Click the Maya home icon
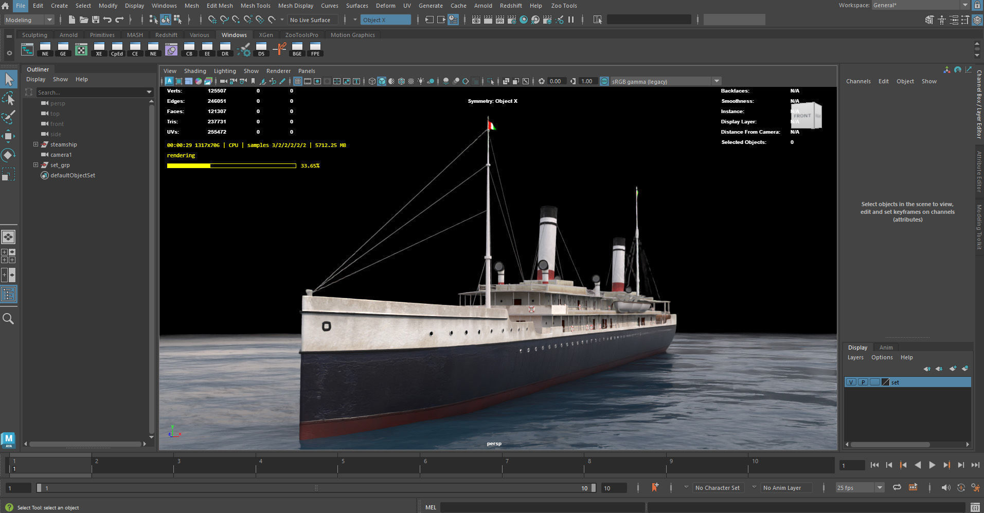 [x=5, y=6]
